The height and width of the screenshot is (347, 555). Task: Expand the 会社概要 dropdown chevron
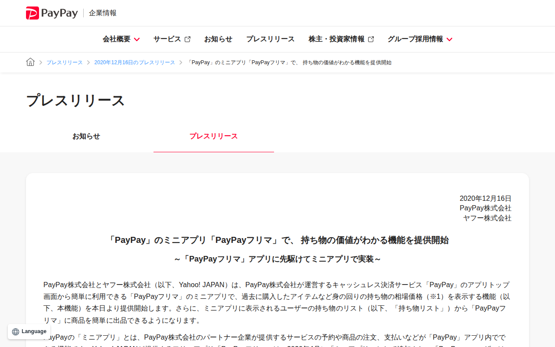click(137, 39)
